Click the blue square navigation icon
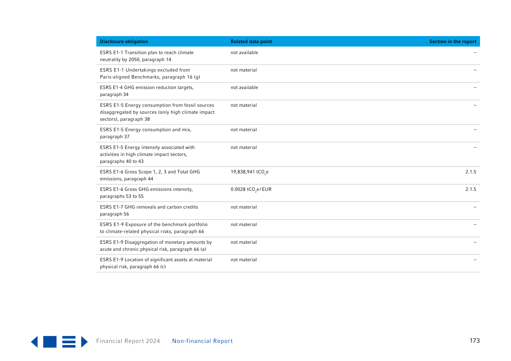 pyautogui.click(x=50, y=342)
